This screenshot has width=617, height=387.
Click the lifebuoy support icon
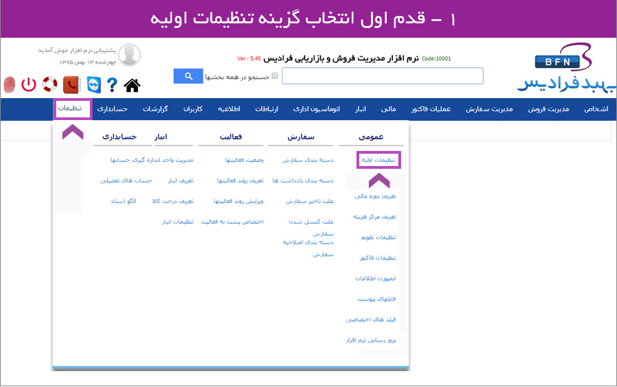pos(50,85)
